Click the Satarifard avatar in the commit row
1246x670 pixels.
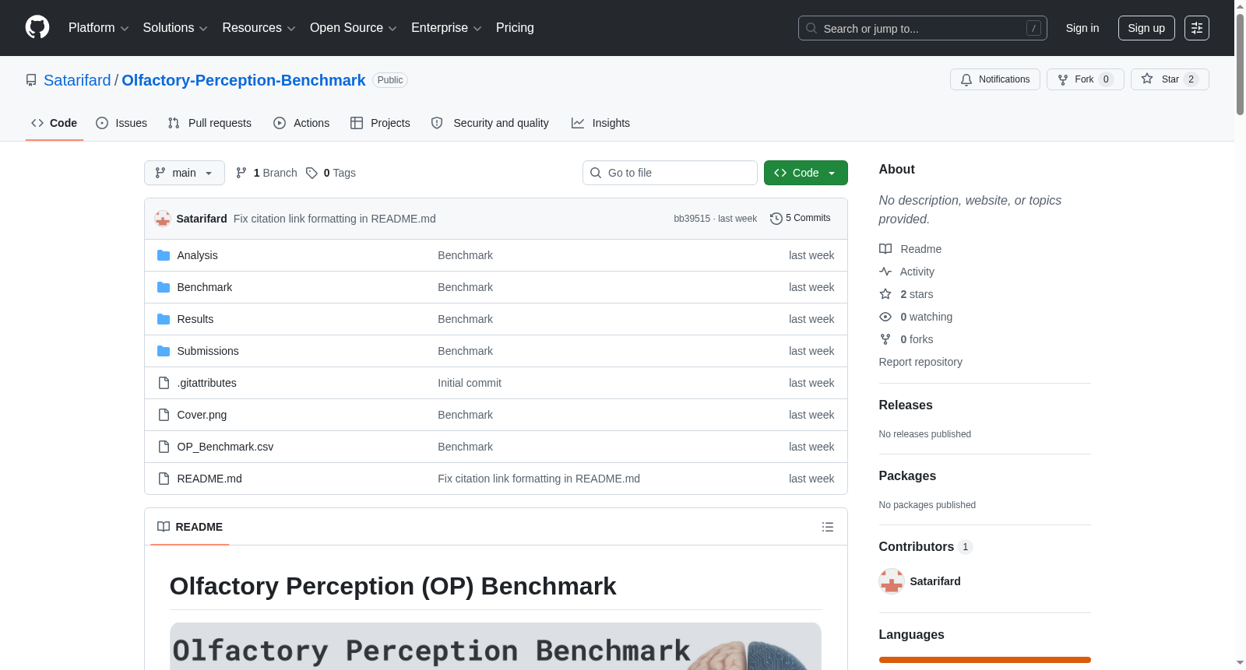pyautogui.click(x=163, y=219)
